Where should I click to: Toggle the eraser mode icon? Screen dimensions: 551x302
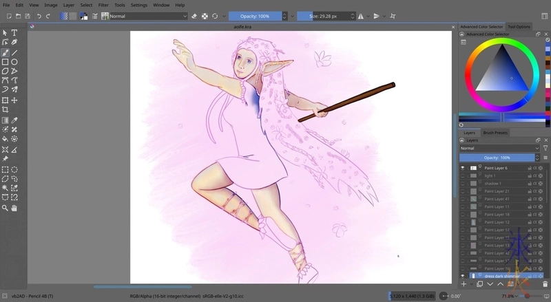[x=194, y=16]
